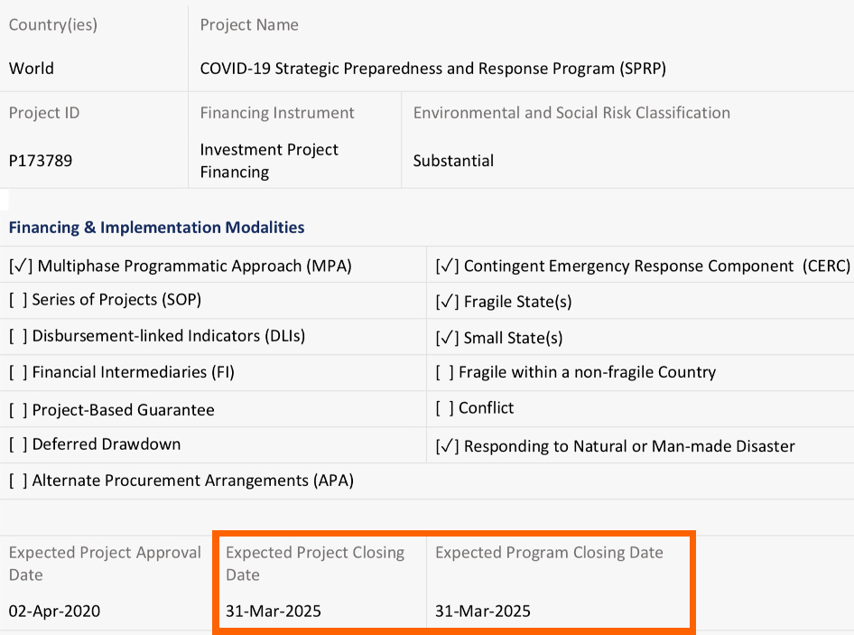
Task: Toggle the Multiphase Programmatic Approach (MPA) checkbox
Action: 21,266
